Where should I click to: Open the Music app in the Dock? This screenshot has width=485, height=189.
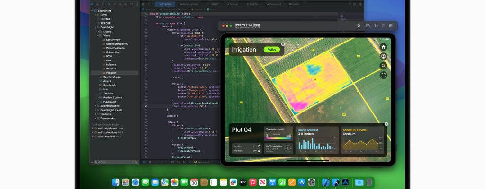pos(253,182)
